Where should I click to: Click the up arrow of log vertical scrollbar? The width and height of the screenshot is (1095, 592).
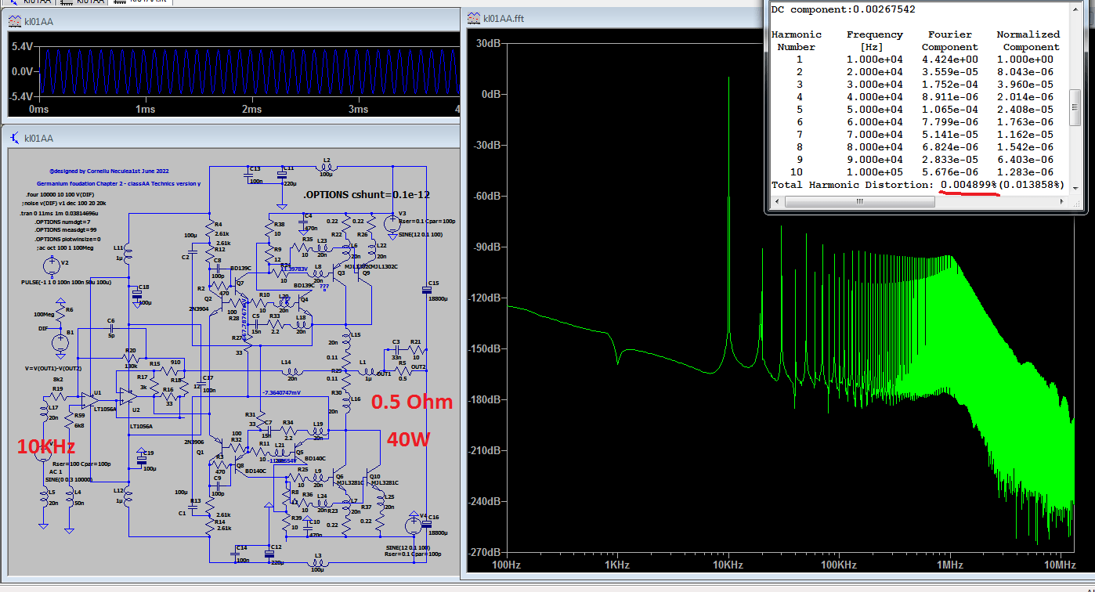tap(1075, 9)
